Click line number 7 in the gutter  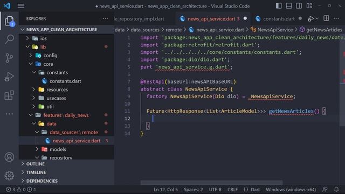click(x=129, y=81)
